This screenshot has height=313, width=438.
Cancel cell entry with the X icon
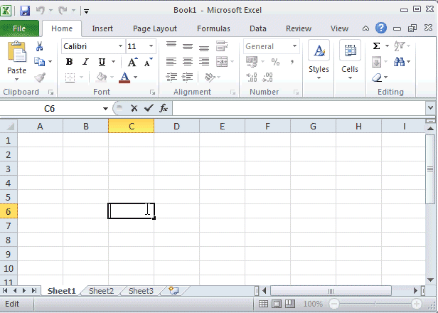click(134, 108)
